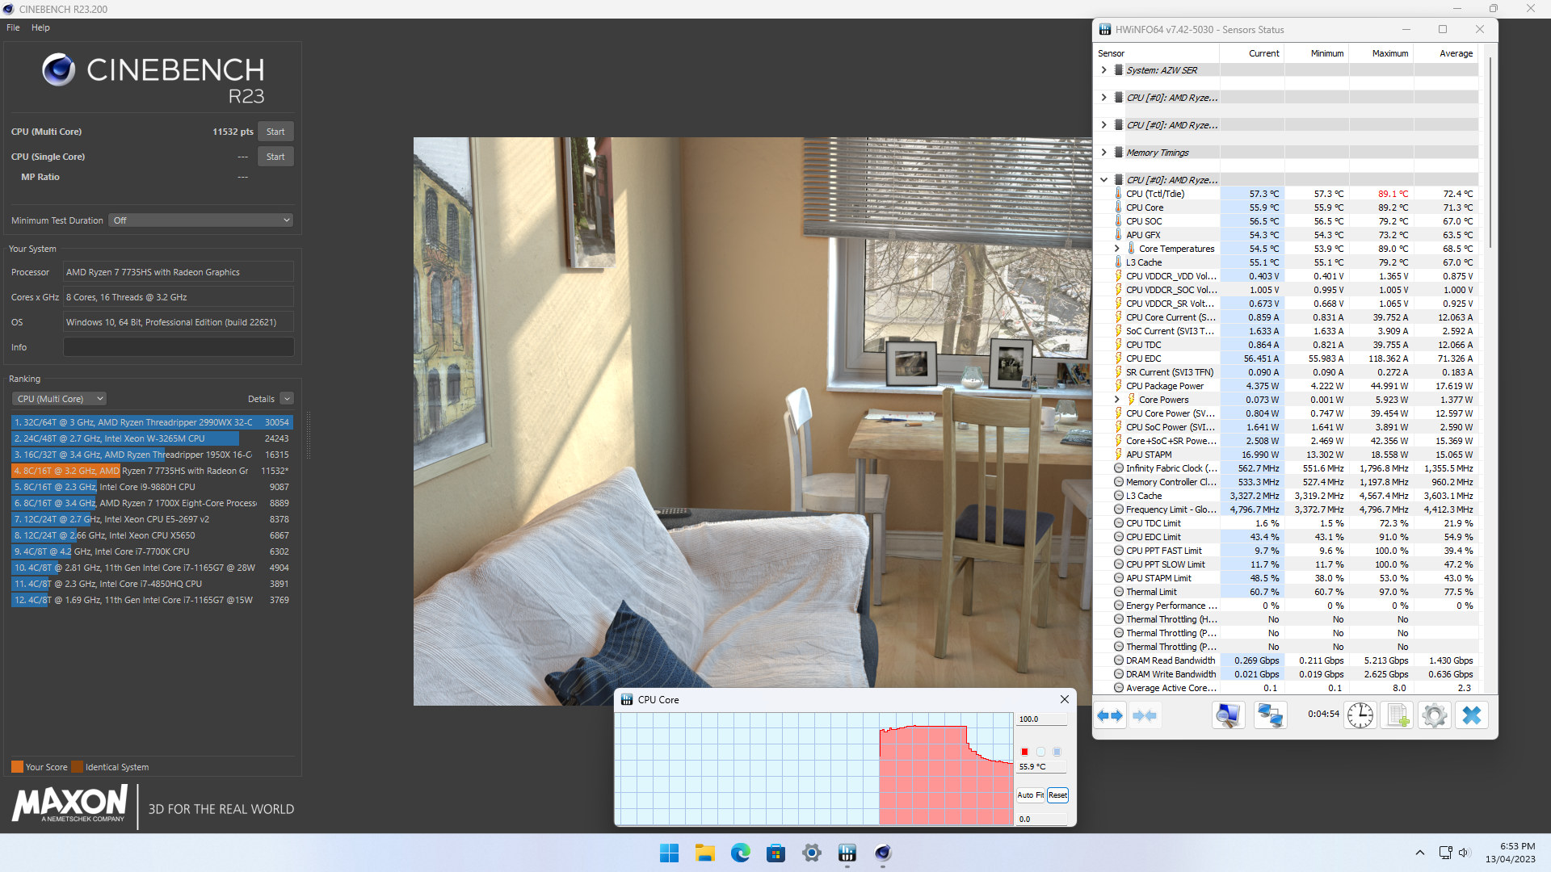Open the Help menu in Cinebench

pos(40,27)
